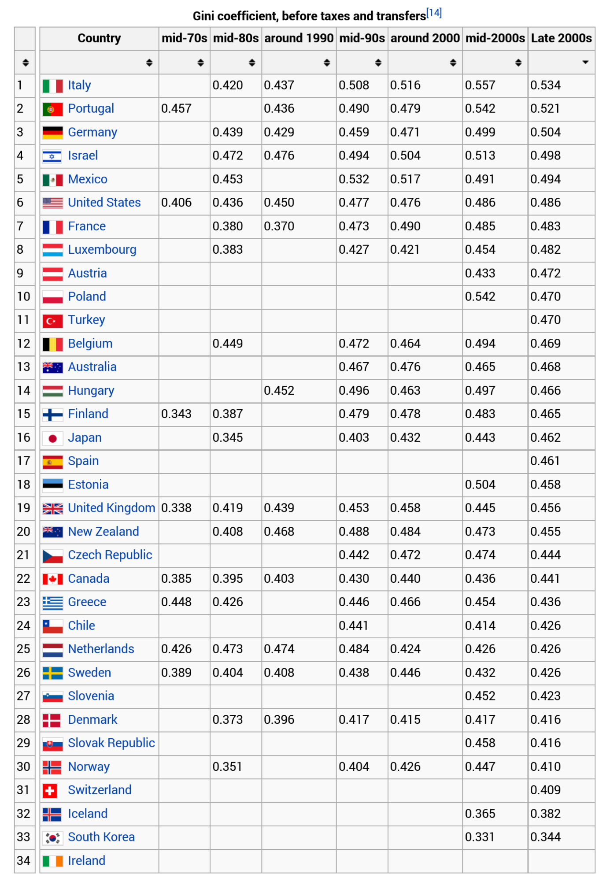Click the Switzerland flag icon

tap(50, 791)
